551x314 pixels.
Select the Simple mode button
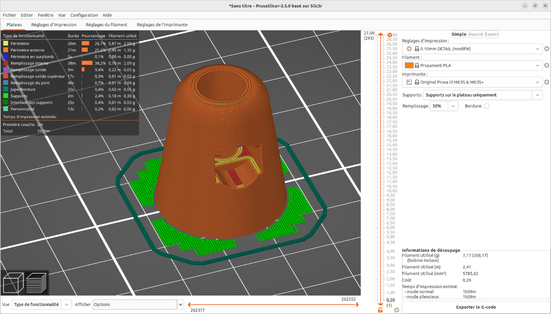(x=459, y=34)
